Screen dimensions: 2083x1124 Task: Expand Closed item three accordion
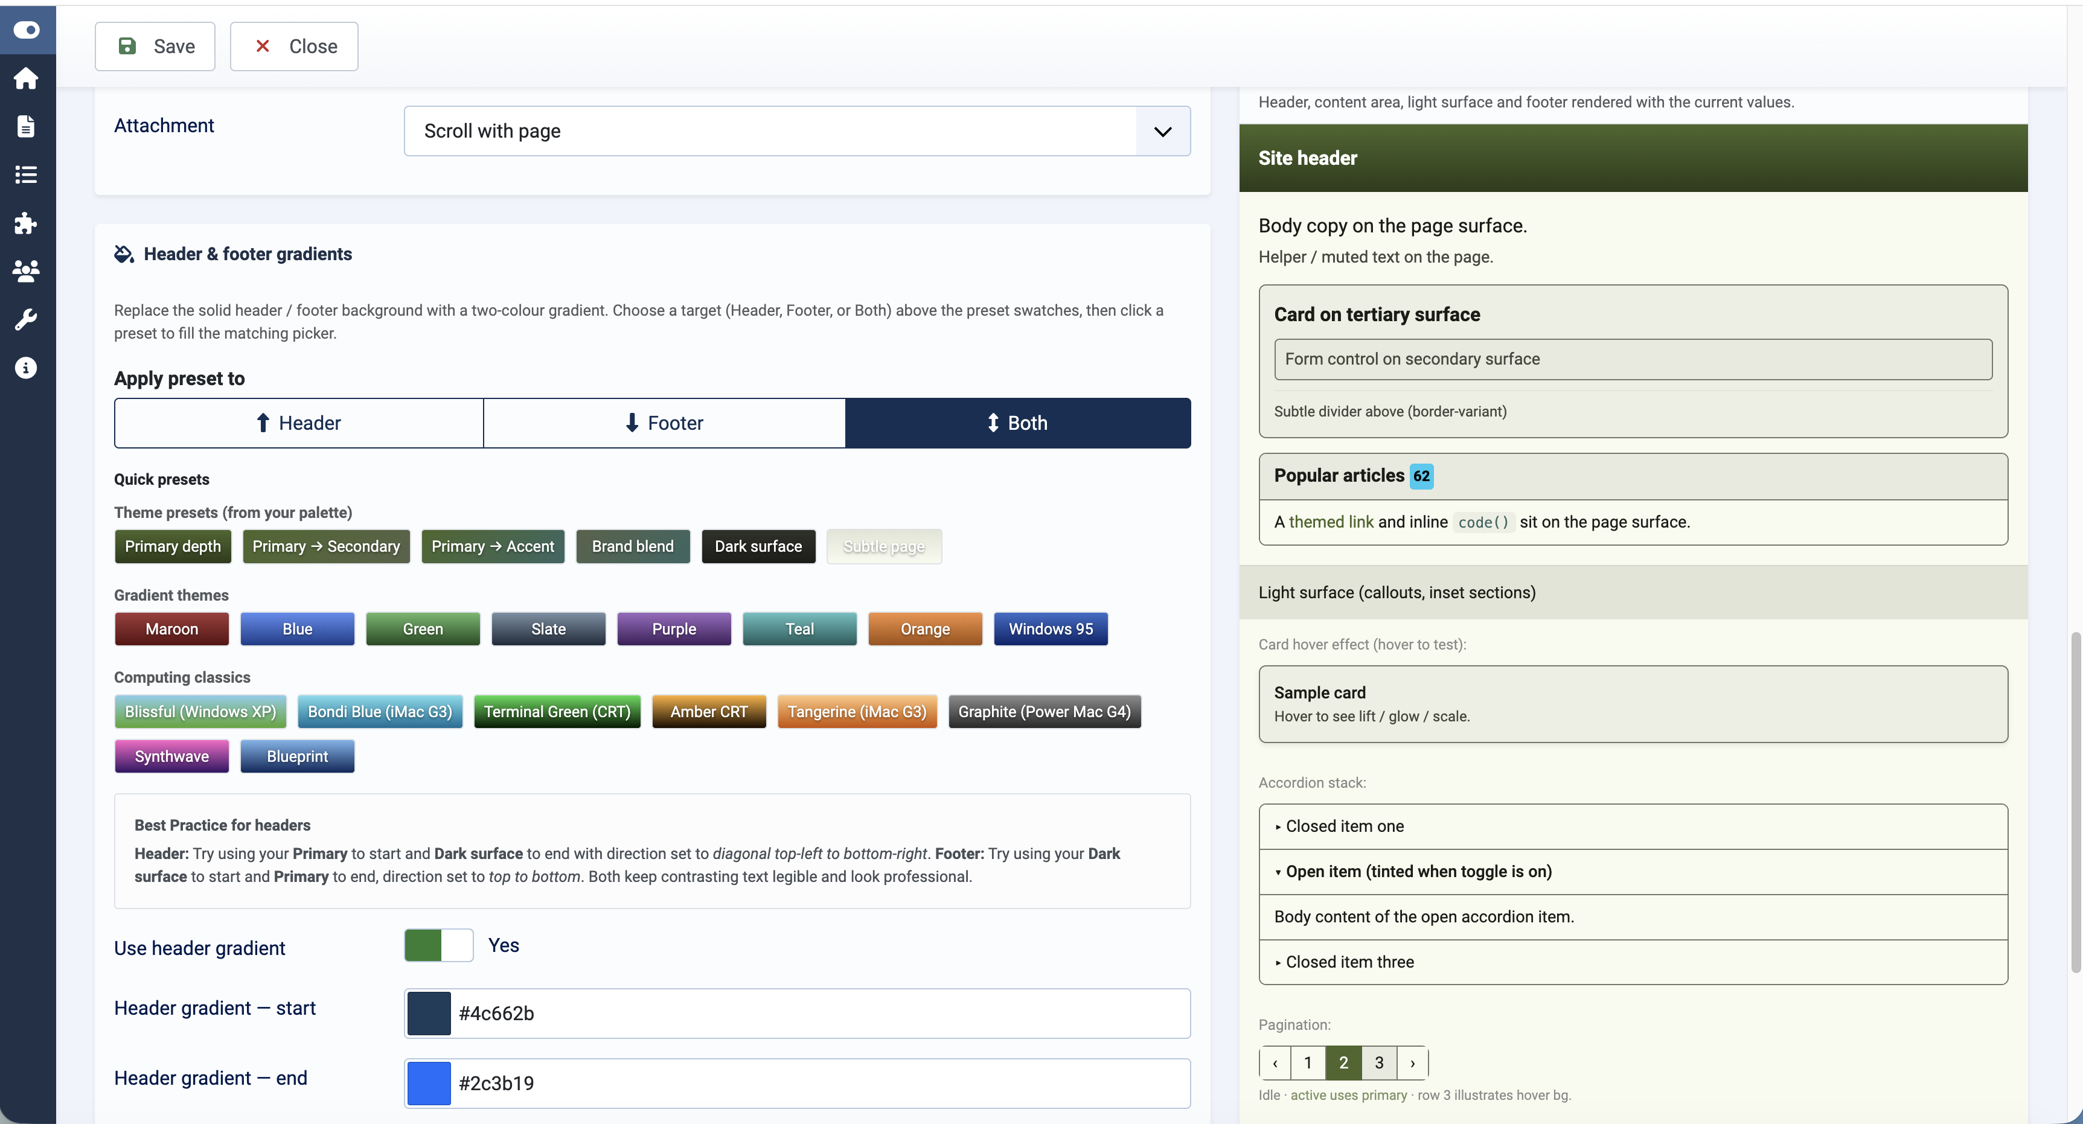click(x=1633, y=962)
